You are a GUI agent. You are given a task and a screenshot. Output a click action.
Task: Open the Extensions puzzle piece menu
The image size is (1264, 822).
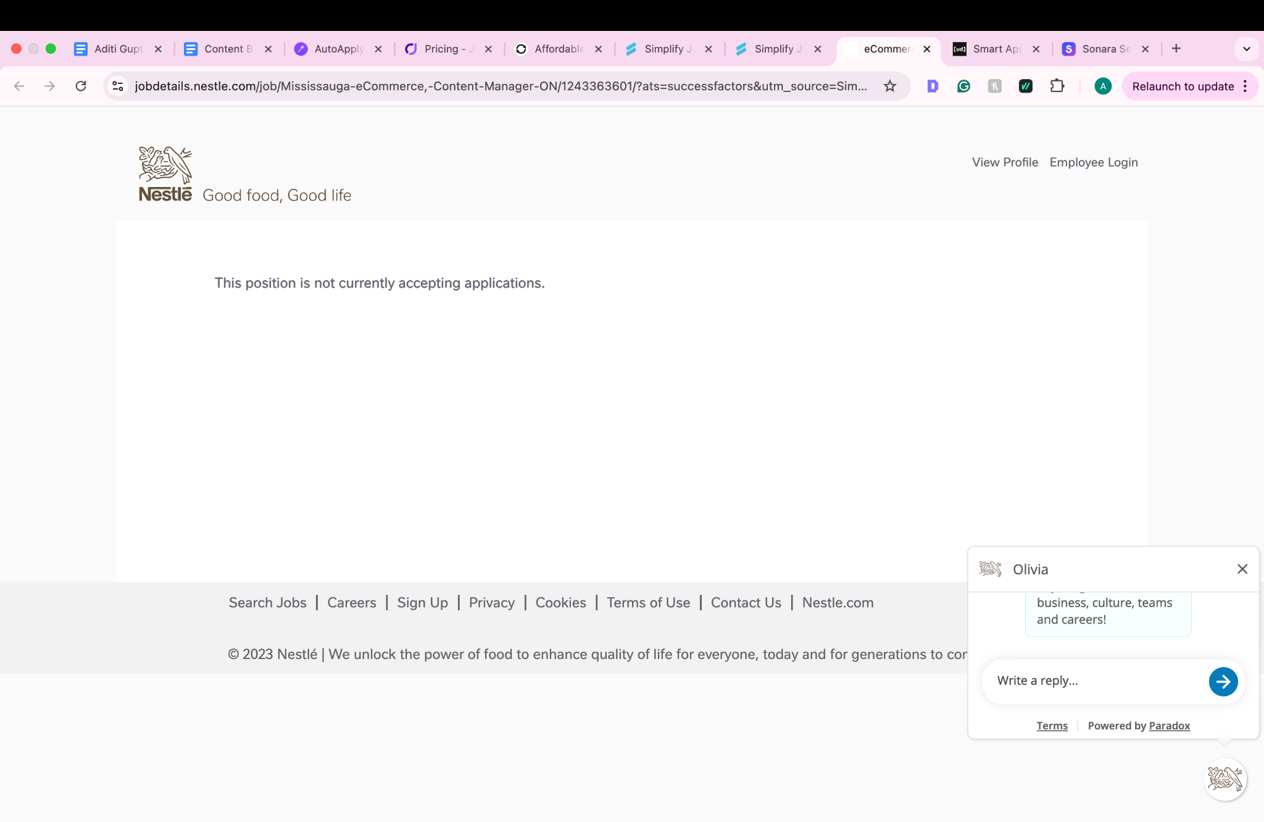click(1057, 86)
